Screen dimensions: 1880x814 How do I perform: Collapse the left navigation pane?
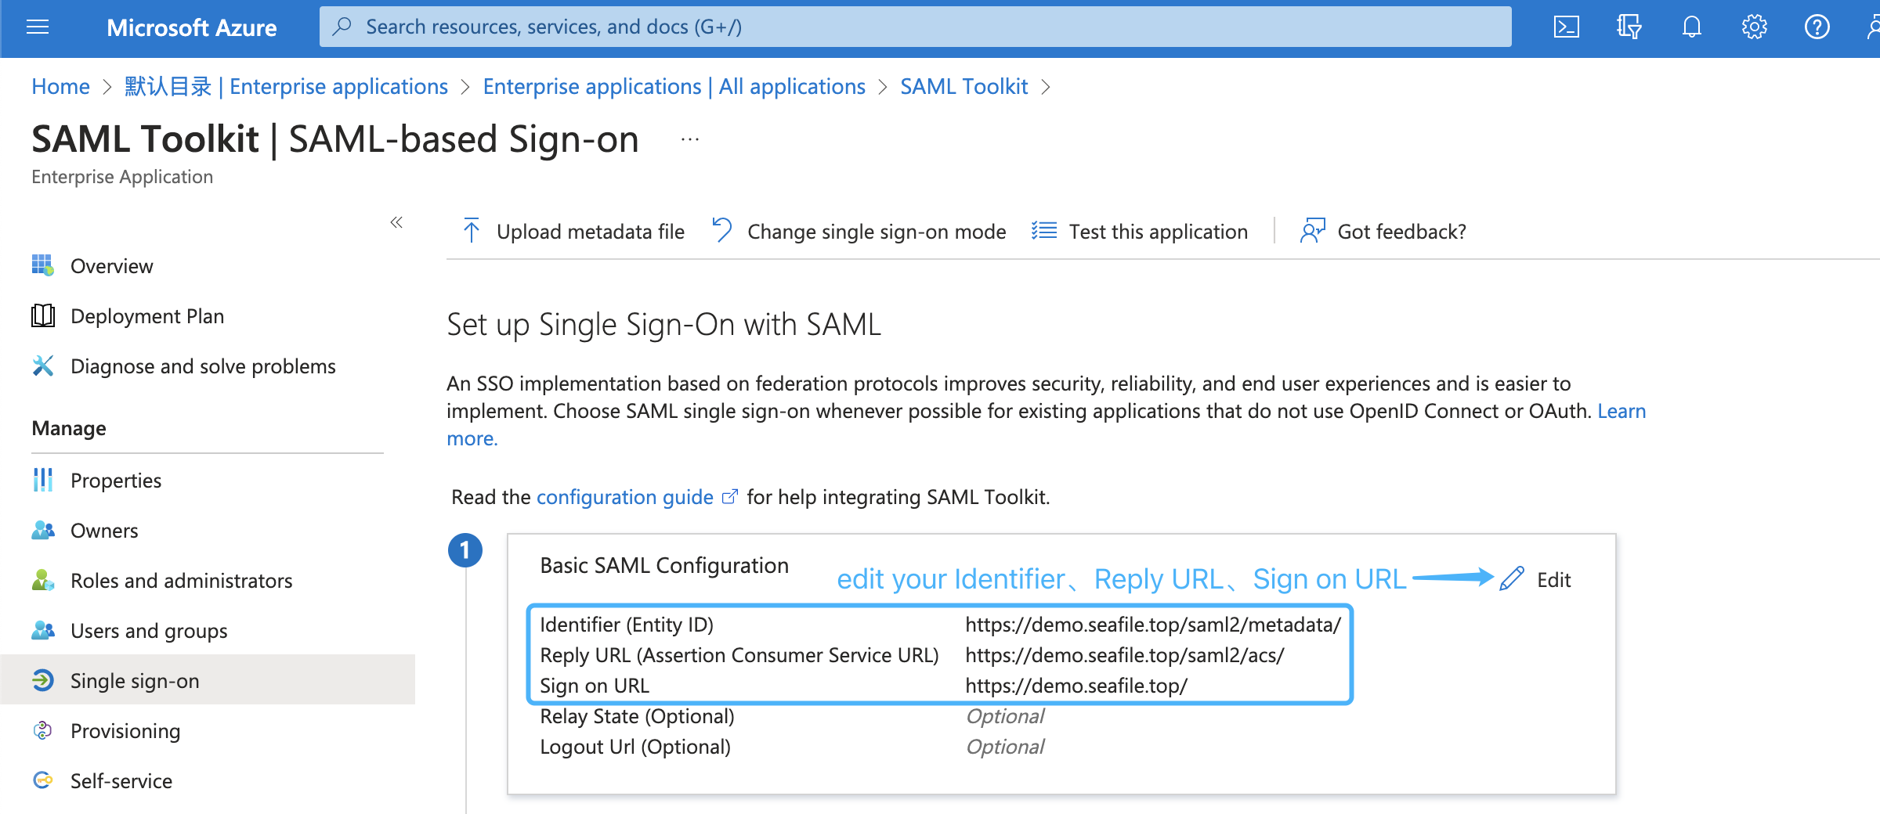coord(397,223)
